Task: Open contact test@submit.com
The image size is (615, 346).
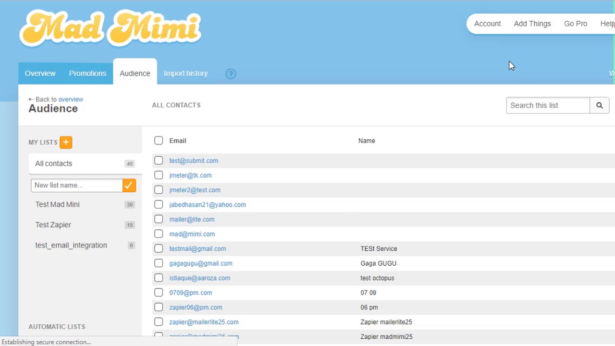Action: tap(194, 161)
